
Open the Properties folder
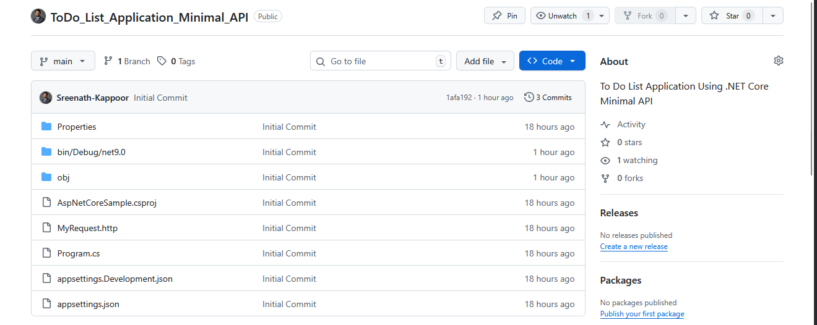[x=77, y=127]
